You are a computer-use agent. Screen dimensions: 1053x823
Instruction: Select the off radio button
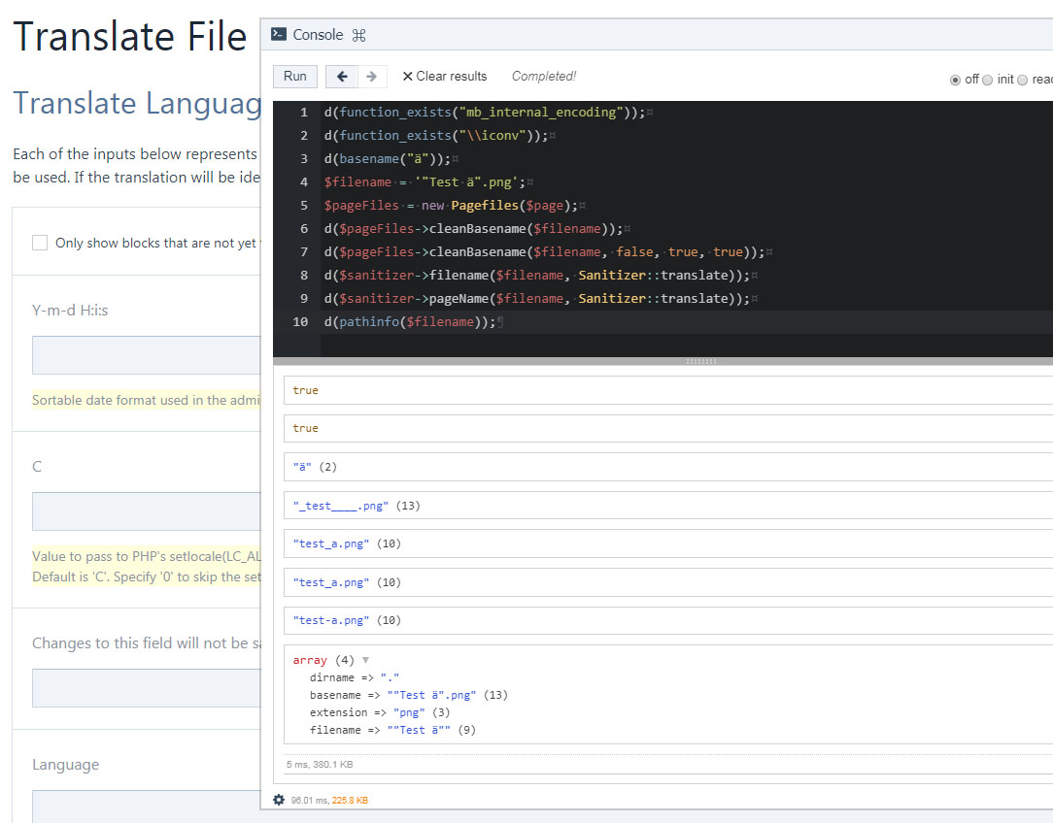point(955,81)
